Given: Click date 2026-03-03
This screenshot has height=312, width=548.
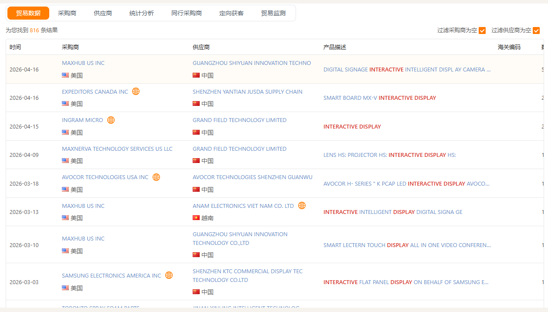Looking at the screenshot, I should [24, 282].
